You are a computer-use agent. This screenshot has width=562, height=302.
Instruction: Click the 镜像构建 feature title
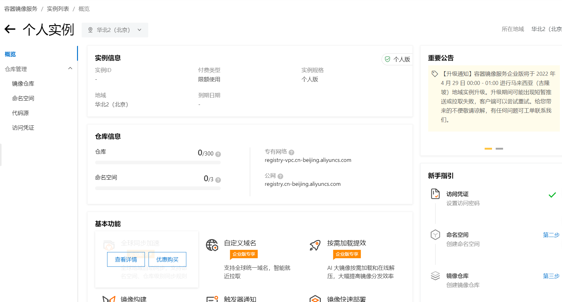(134, 299)
